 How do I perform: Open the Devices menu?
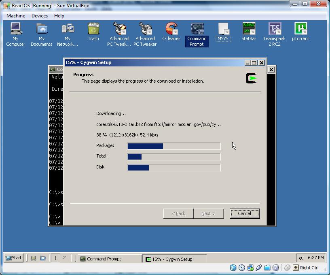40,16
